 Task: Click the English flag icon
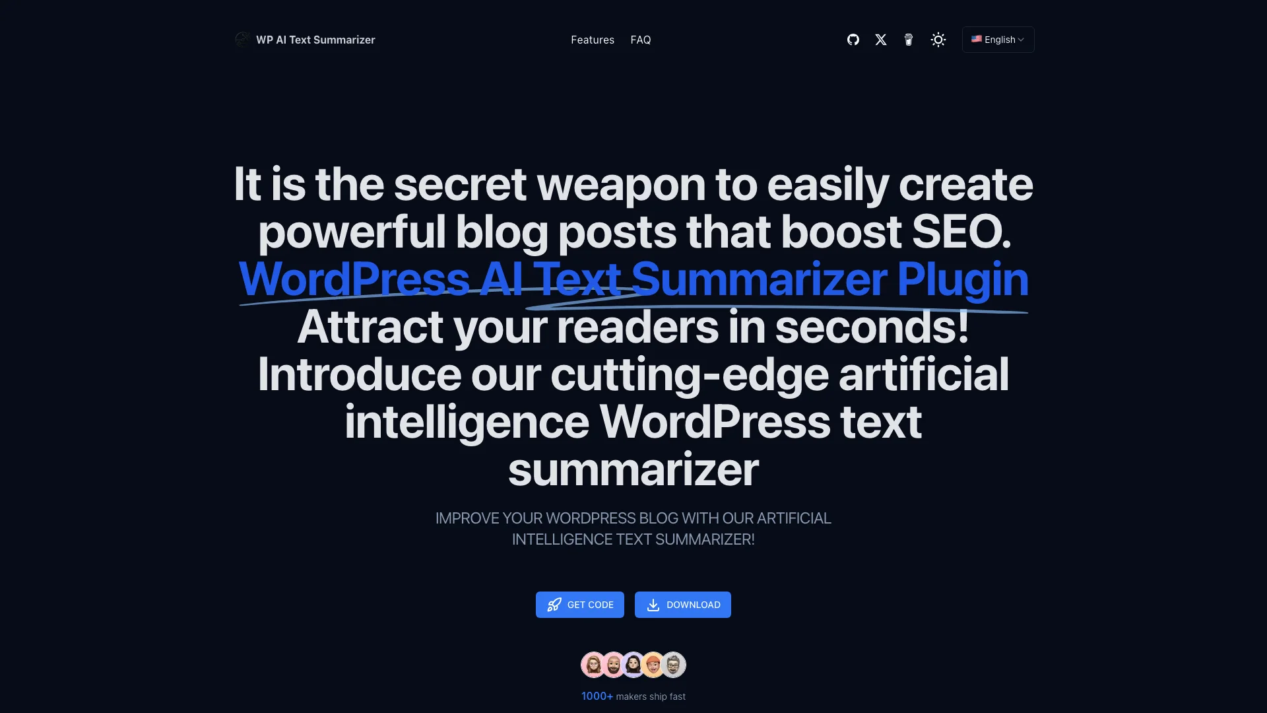[x=977, y=39]
